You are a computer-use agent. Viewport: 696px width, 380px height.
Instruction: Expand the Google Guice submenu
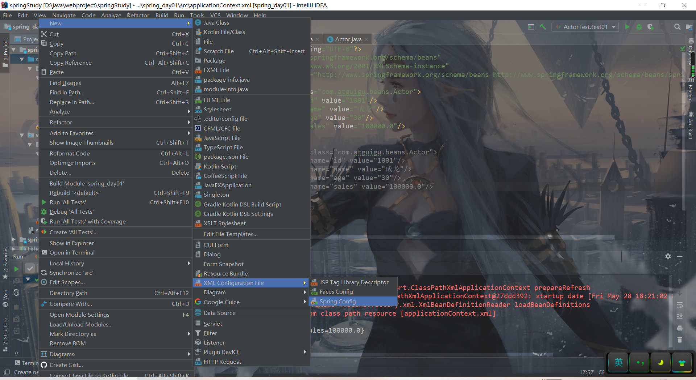(252, 302)
